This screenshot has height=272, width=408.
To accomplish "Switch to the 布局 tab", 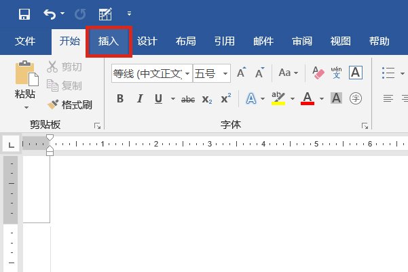I will point(185,41).
